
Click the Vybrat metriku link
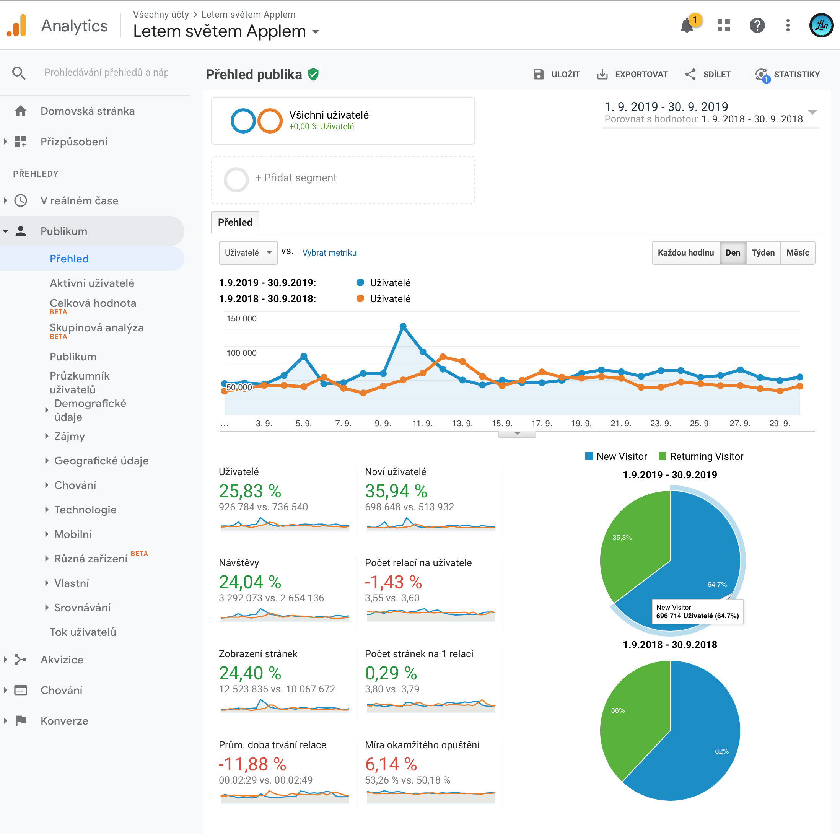pos(329,252)
